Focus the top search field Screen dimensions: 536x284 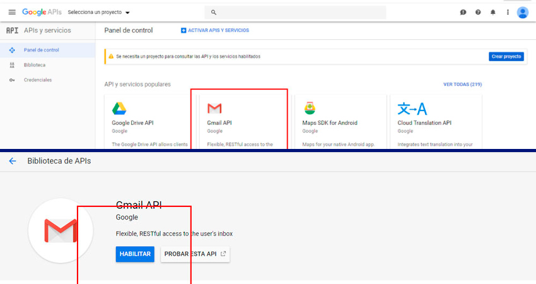[295, 13]
